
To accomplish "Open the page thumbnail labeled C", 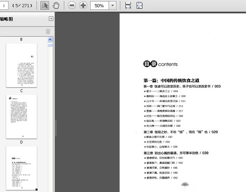I will pyautogui.click(x=21, y=116).
